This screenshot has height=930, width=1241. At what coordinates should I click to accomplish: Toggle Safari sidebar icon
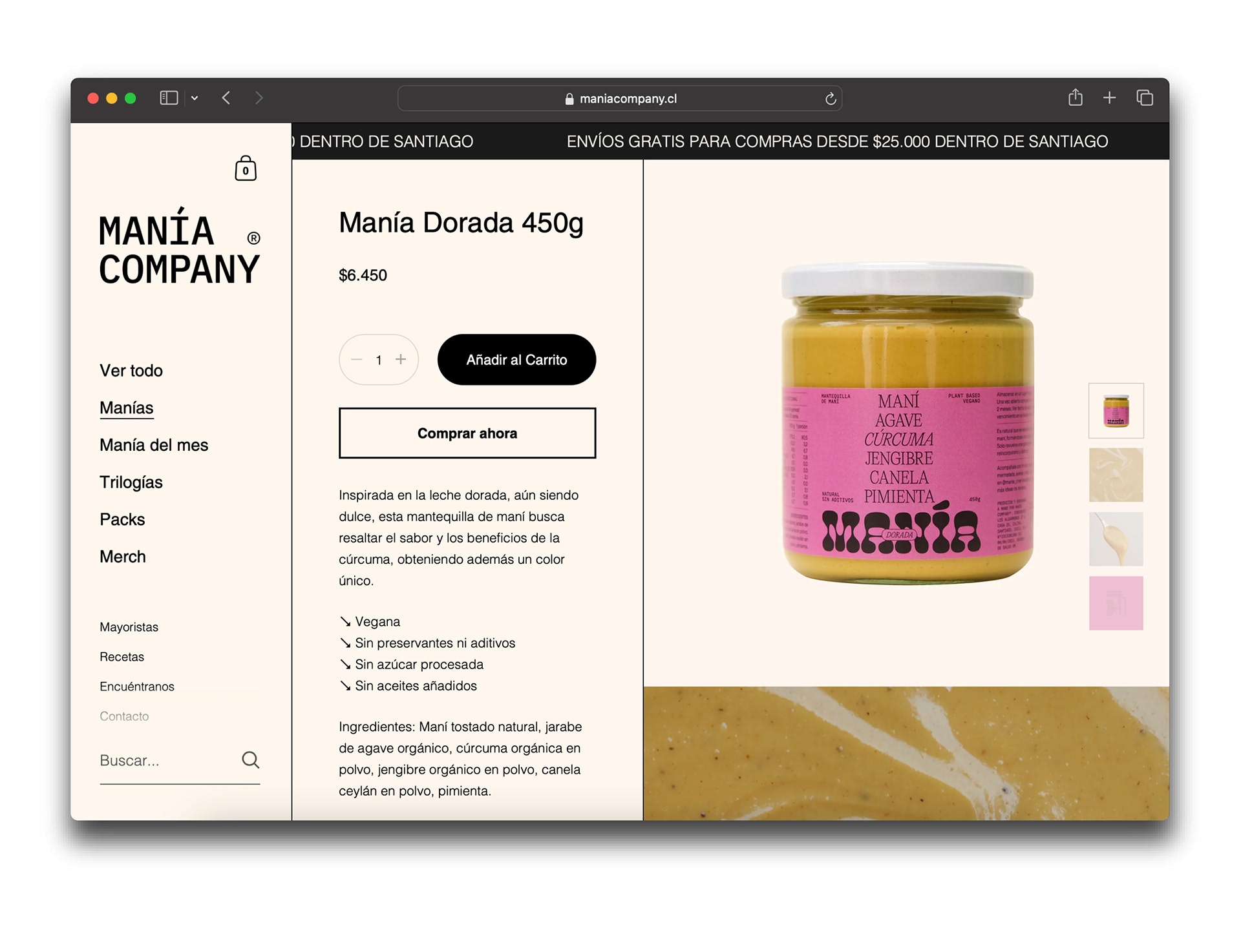(169, 98)
